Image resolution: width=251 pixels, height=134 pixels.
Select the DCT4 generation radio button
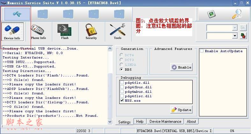tap(122, 55)
